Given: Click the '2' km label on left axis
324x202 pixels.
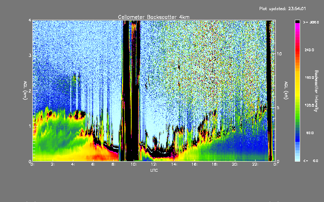Looking at the screenshot, I should click(x=30, y=90).
